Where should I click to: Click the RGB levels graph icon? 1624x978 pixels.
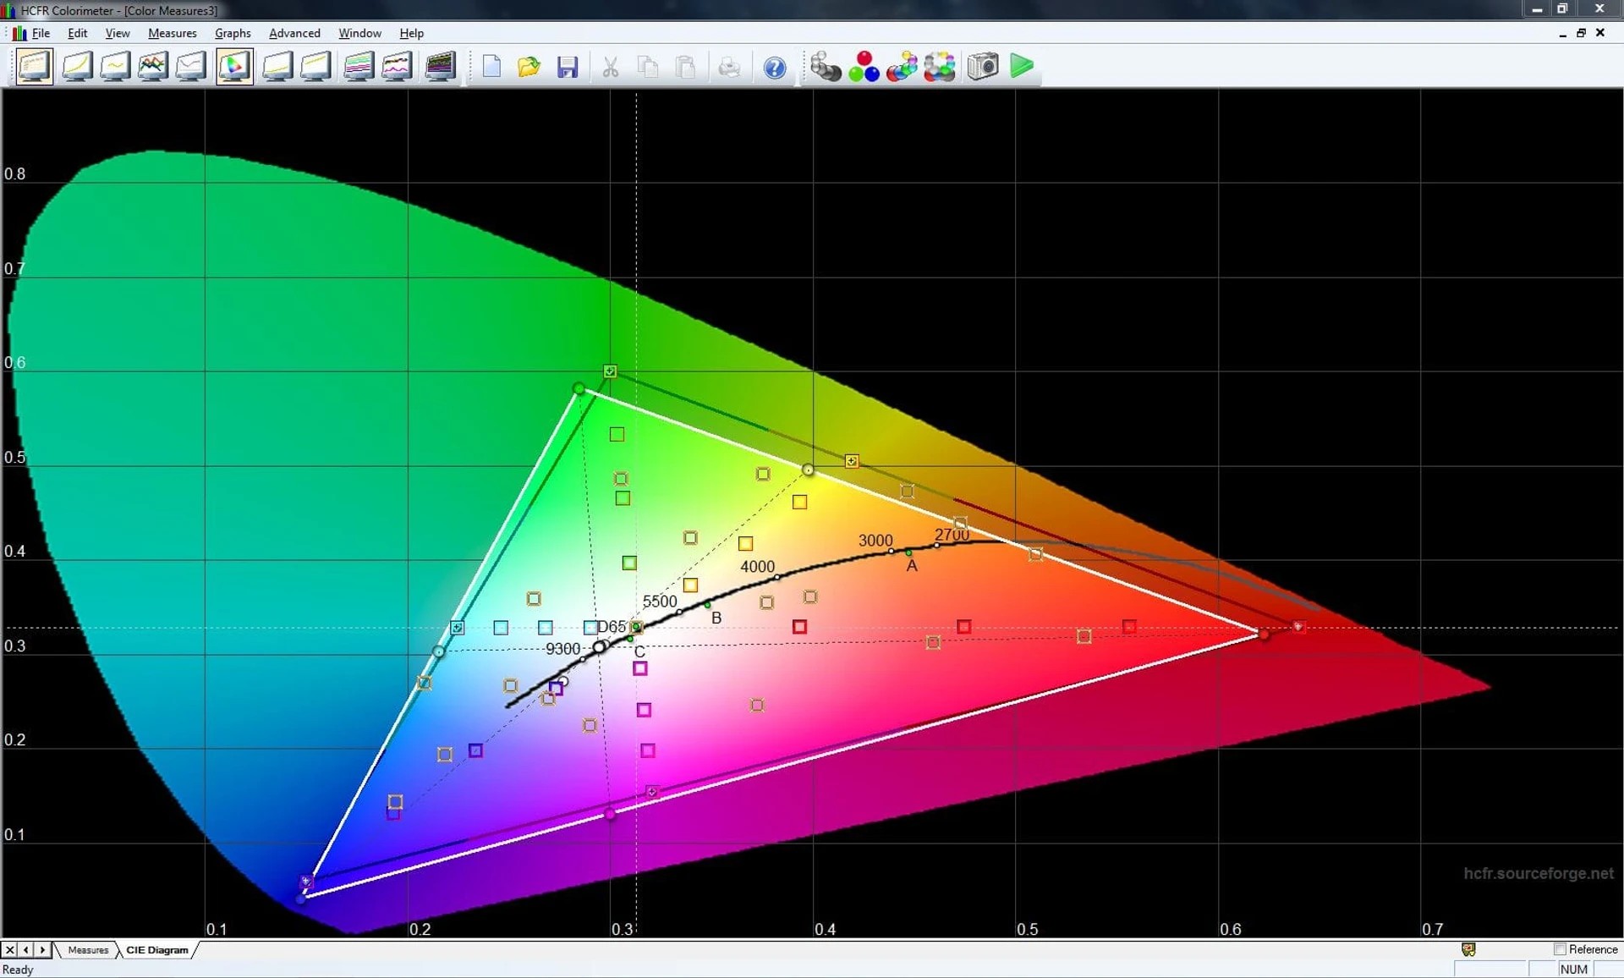[x=153, y=66]
